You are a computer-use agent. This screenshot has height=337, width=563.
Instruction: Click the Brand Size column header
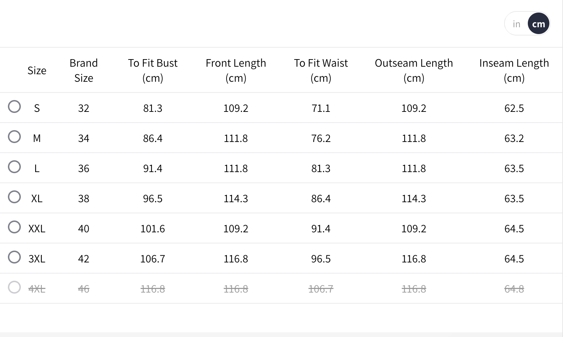(x=84, y=70)
